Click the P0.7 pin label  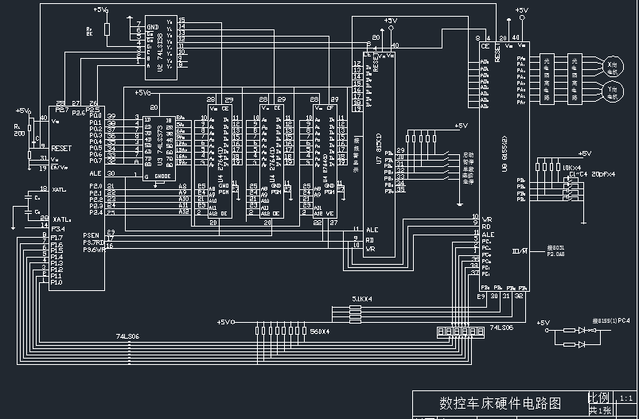point(95,161)
